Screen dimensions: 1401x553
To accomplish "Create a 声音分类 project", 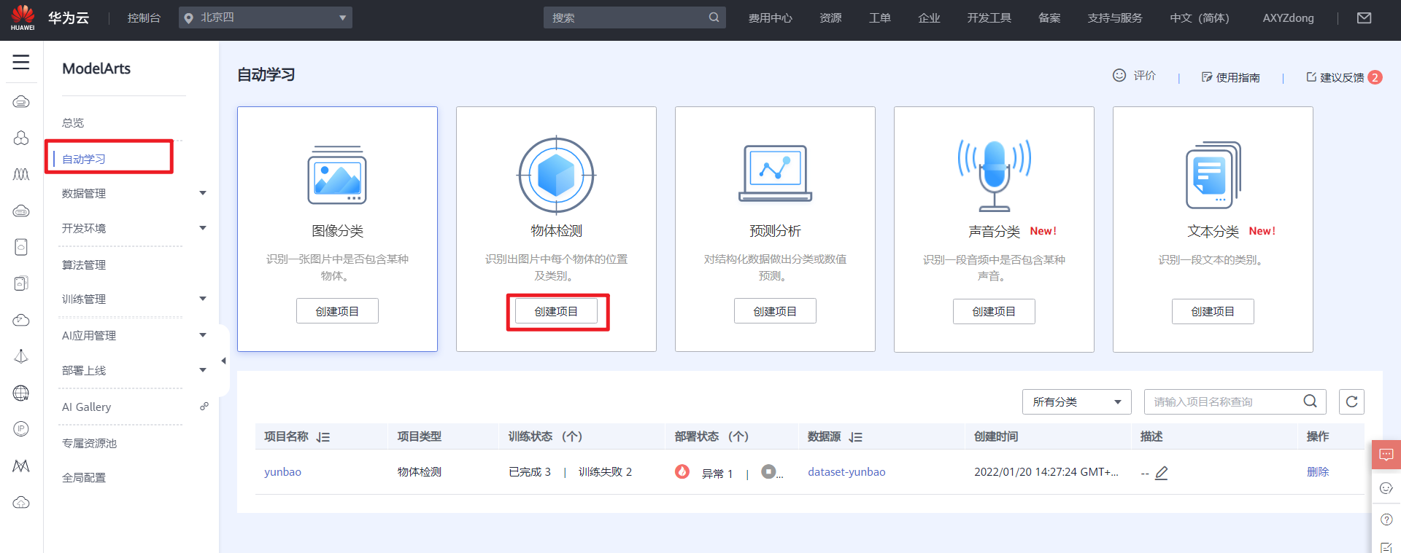I will 994,311.
